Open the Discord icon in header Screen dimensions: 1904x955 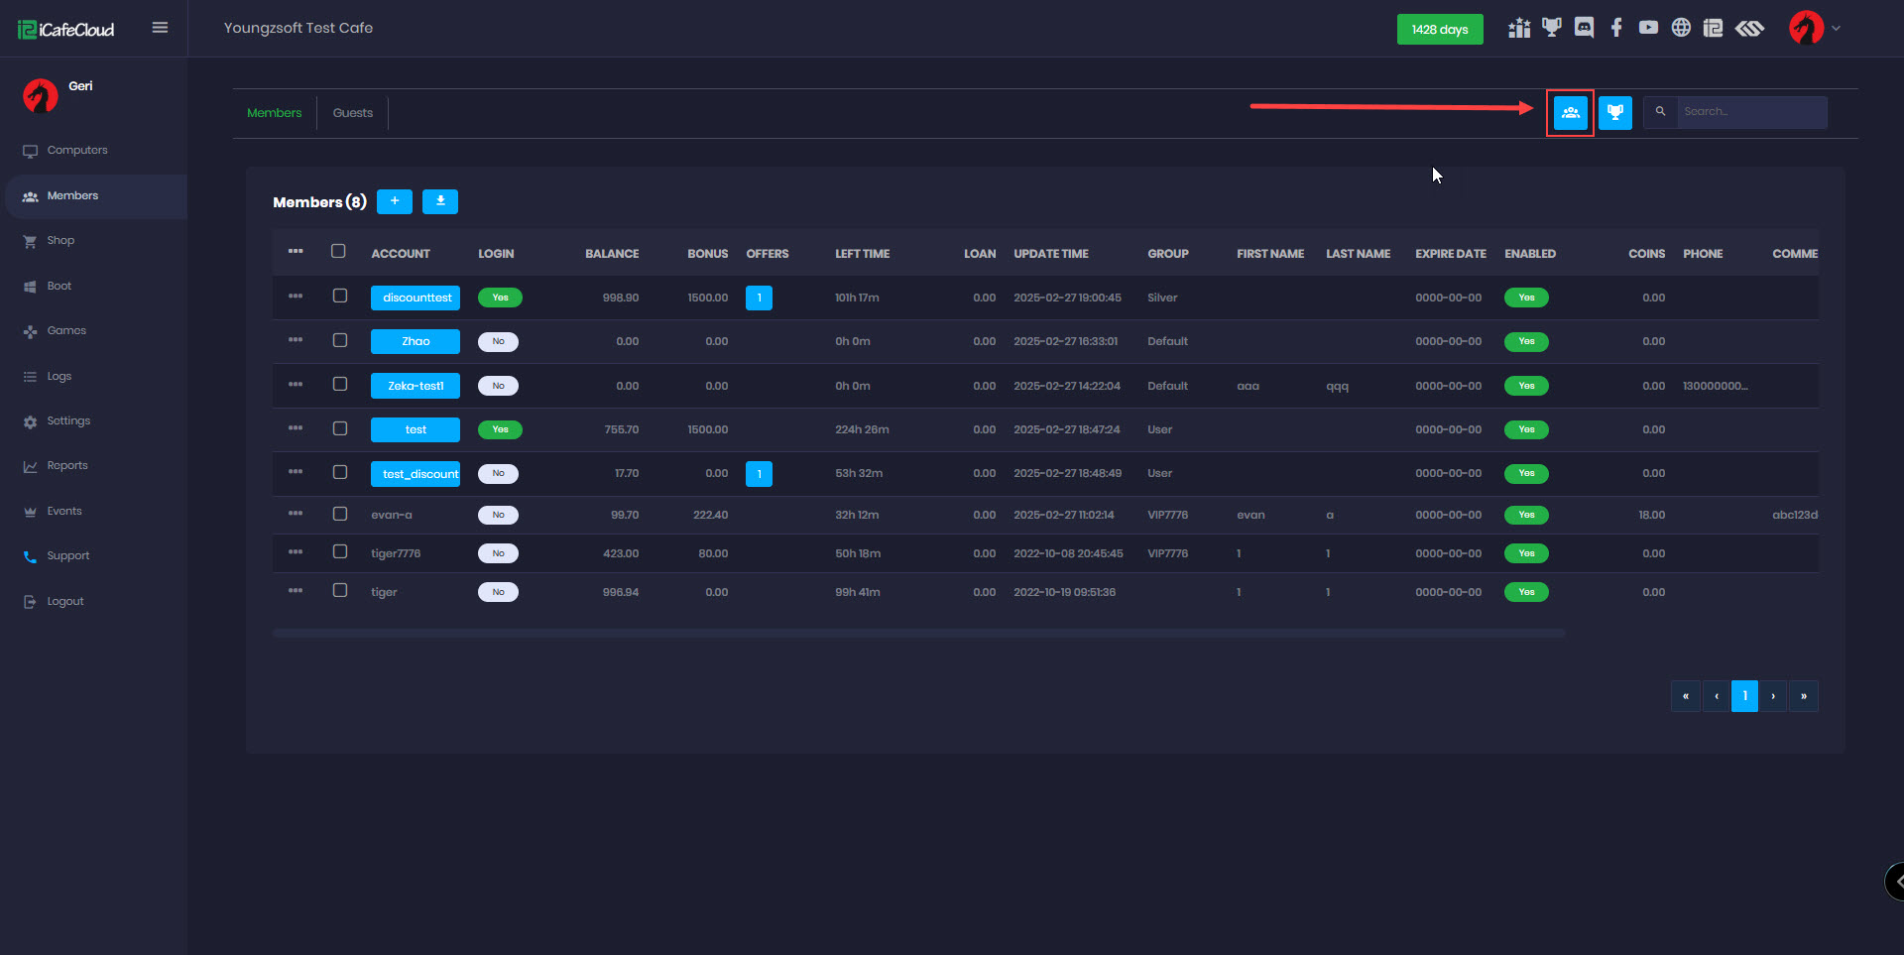pyautogui.click(x=1584, y=28)
